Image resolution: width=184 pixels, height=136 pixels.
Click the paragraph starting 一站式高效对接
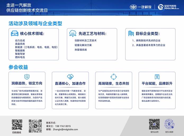[x=70, y=97]
